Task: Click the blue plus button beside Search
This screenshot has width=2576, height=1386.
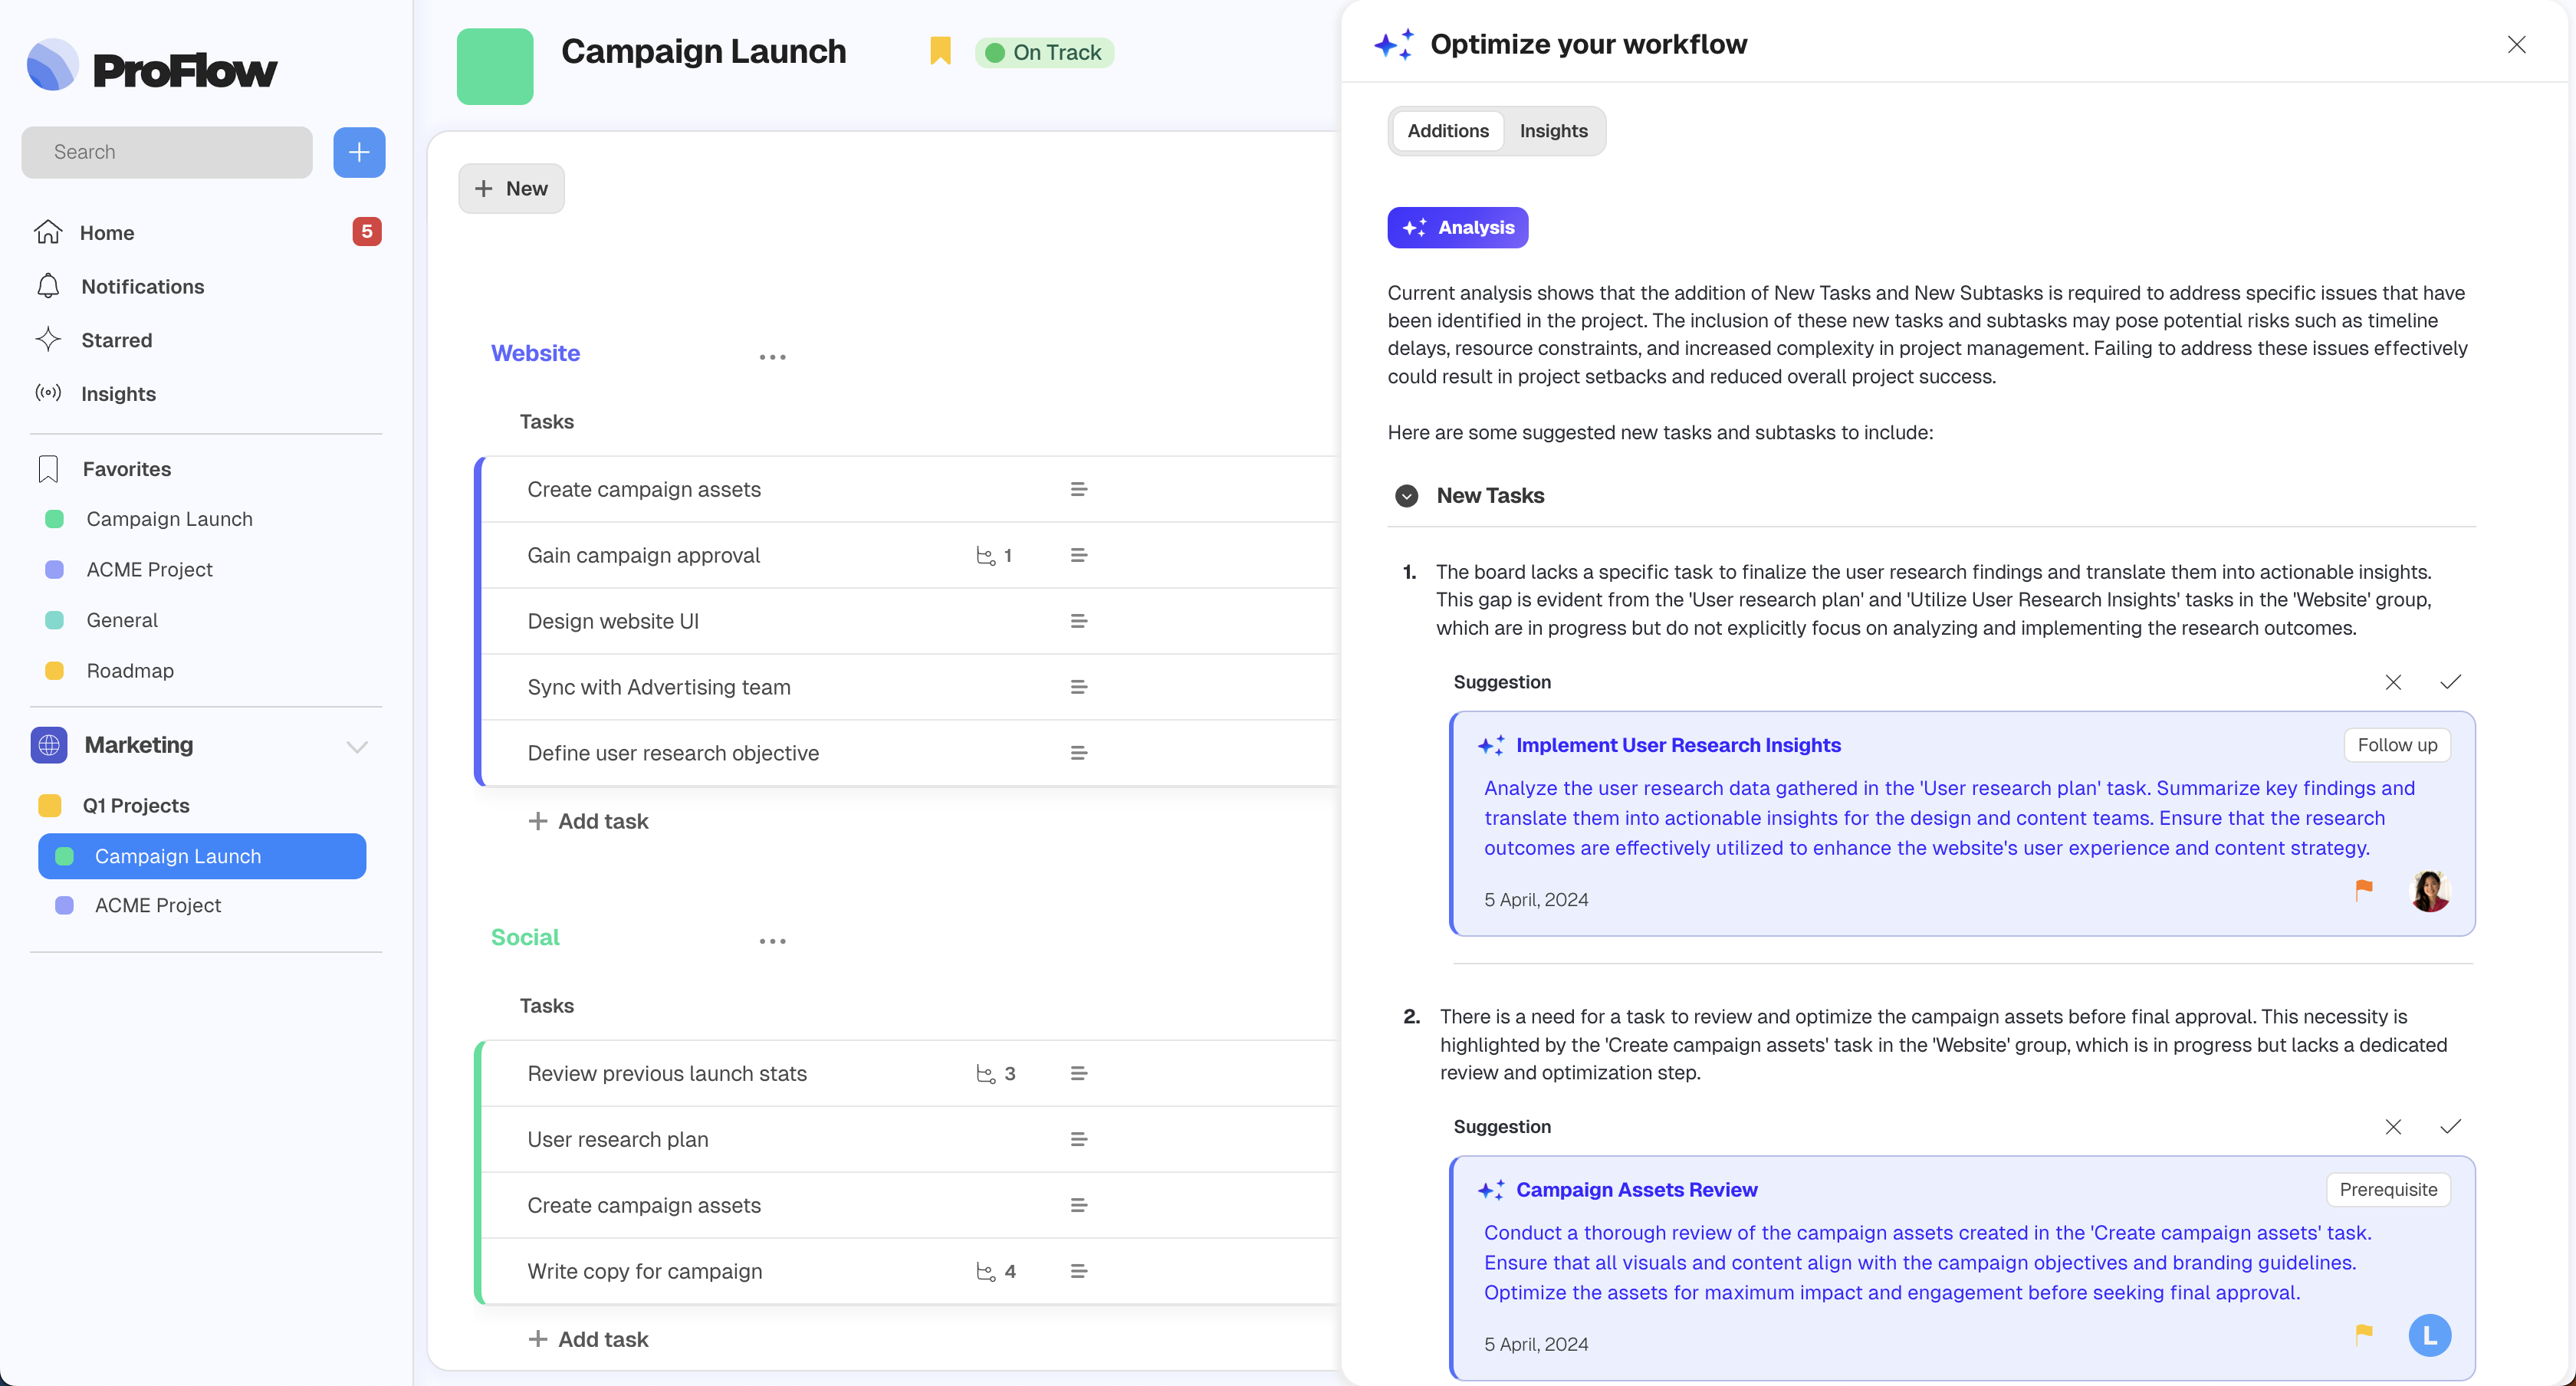Action: pos(359,152)
